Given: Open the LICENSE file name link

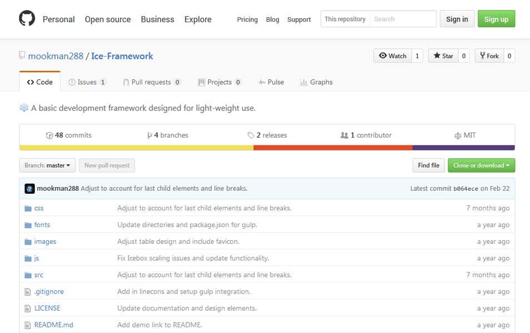Looking at the screenshot, I should coord(47,309).
